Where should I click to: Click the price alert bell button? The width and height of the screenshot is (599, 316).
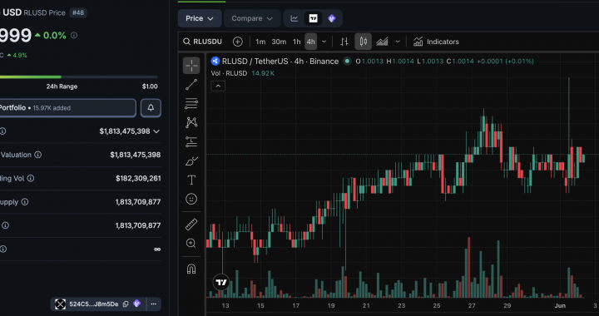(151, 108)
